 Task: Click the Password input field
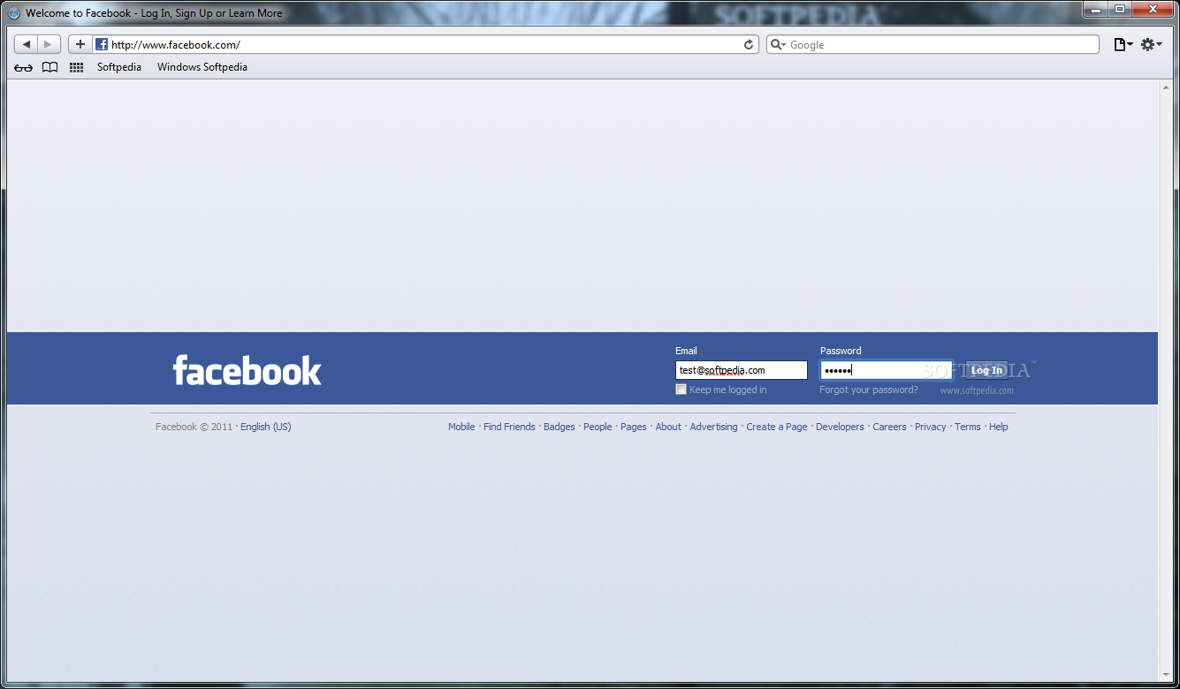coord(886,370)
